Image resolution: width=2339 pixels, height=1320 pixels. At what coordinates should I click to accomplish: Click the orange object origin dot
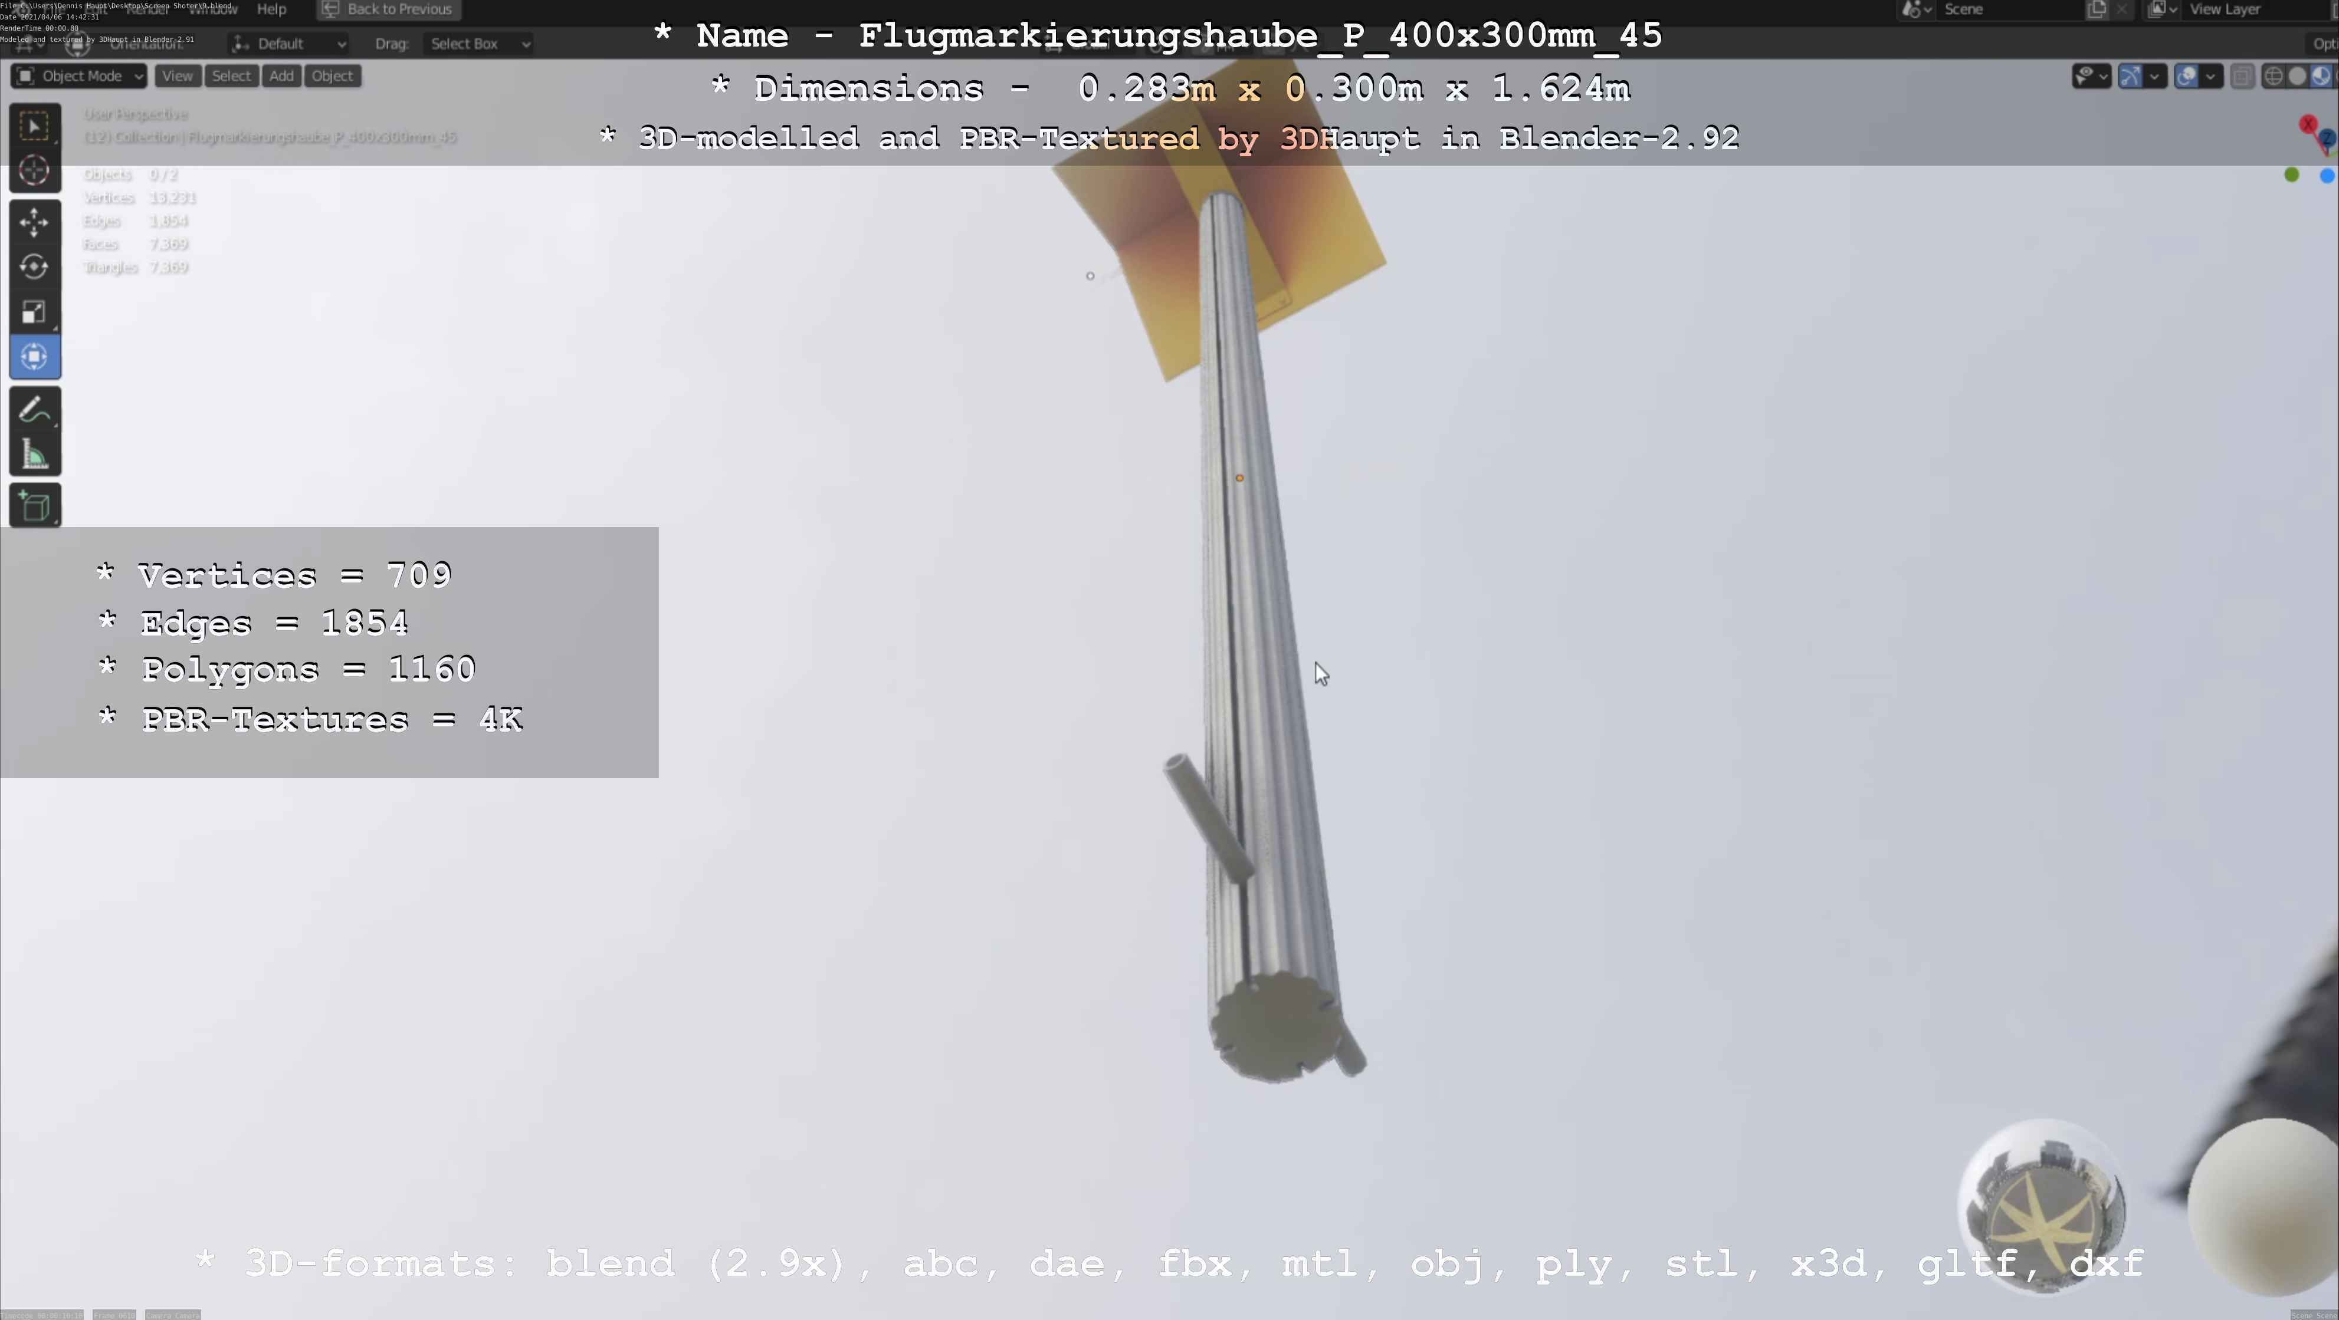click(x=1239, y=478)
